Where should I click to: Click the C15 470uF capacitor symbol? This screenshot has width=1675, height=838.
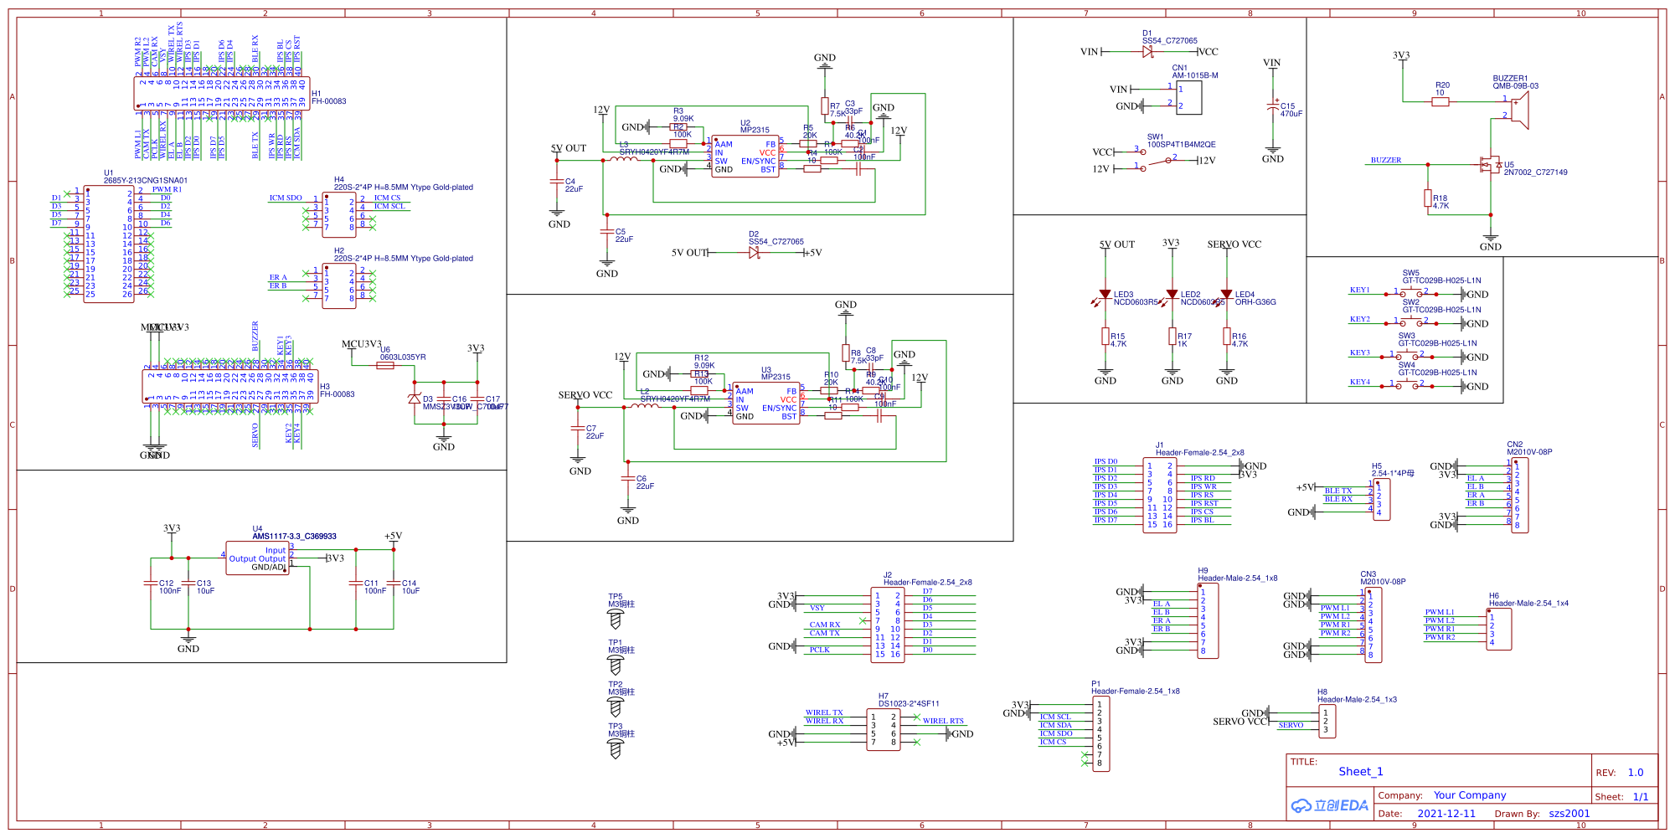point(1273,106)
